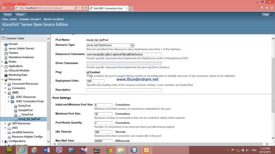Select the DerbyPool tree item
This screenshot has height=154, width=275.
[24, 106]
